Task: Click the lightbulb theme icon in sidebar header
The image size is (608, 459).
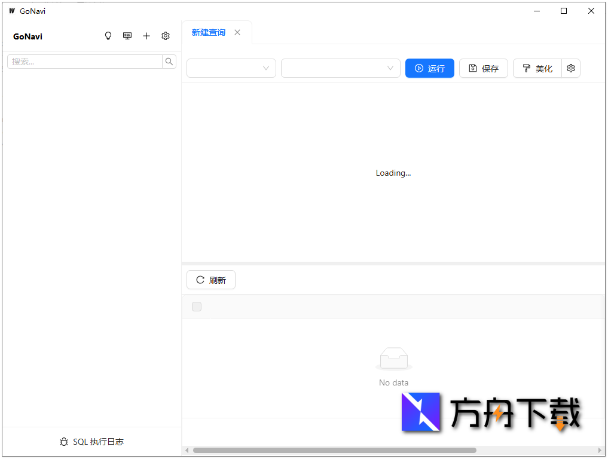Action: [108, 36]
